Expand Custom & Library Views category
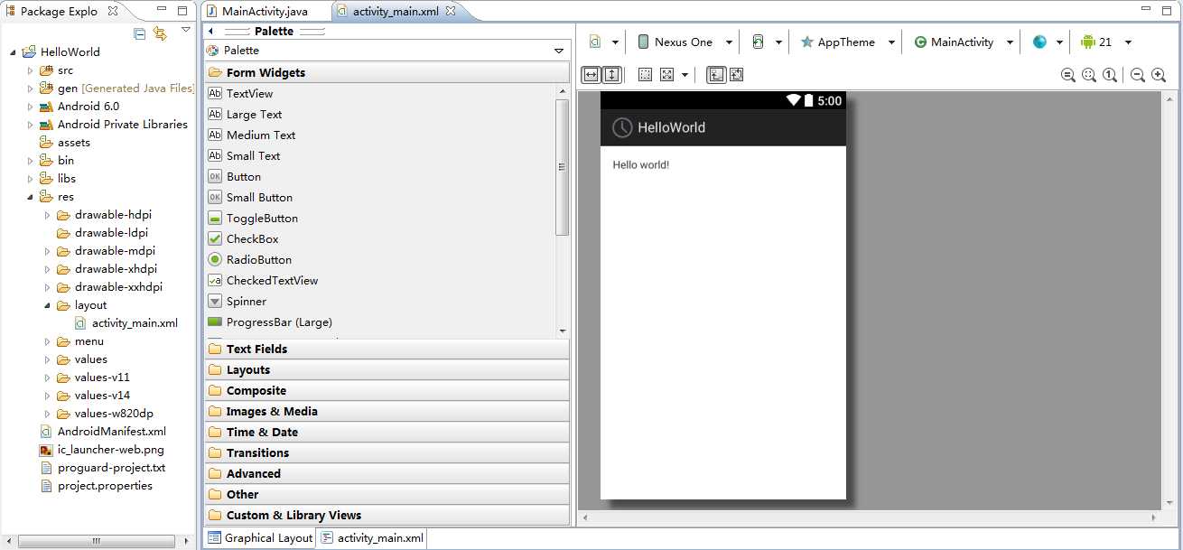1183x550 pixels. click(387, 515)
